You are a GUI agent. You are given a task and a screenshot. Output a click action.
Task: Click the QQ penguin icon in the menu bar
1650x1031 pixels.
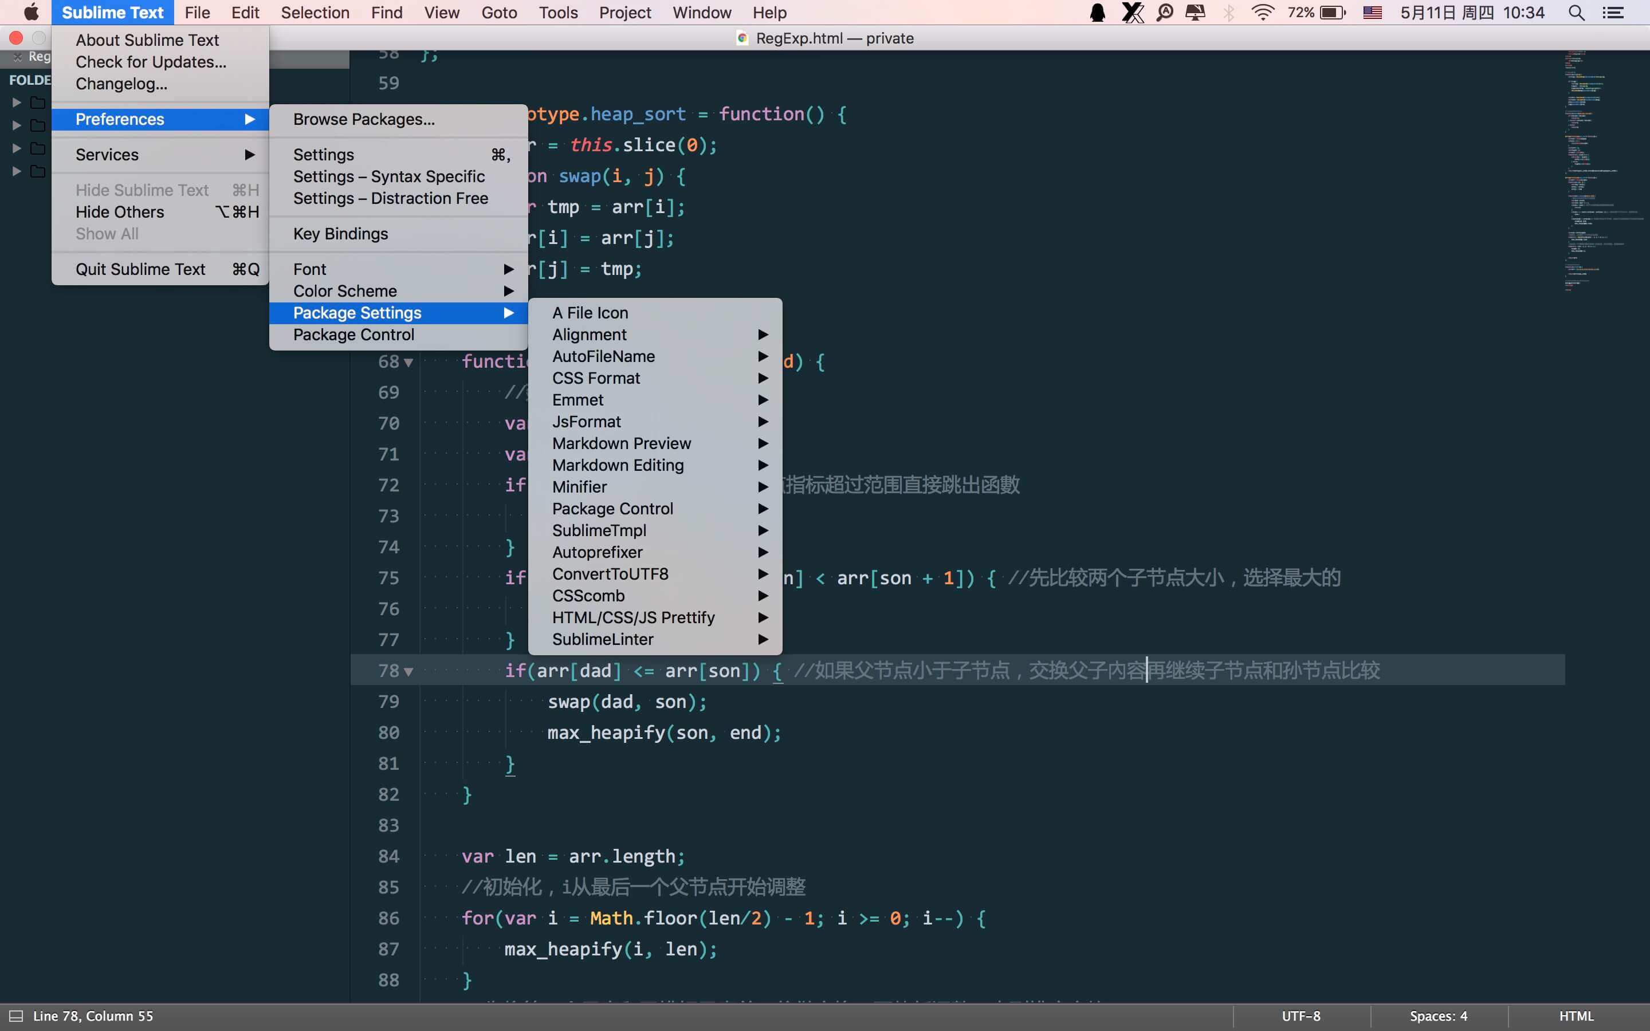(1098, 12)
